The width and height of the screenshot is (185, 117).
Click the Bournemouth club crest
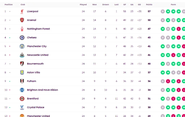(x=22, y=64)
